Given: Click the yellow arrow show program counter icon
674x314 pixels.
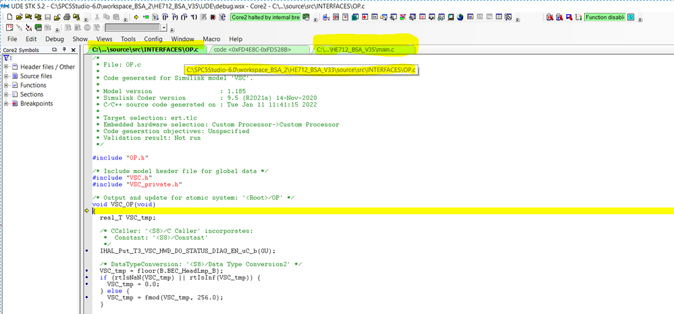Looking at the screenshot, I should tap(136, 17).
